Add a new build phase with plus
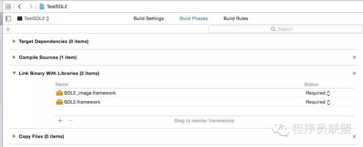The height and width of the screenshot is (147, 363). 8,29
